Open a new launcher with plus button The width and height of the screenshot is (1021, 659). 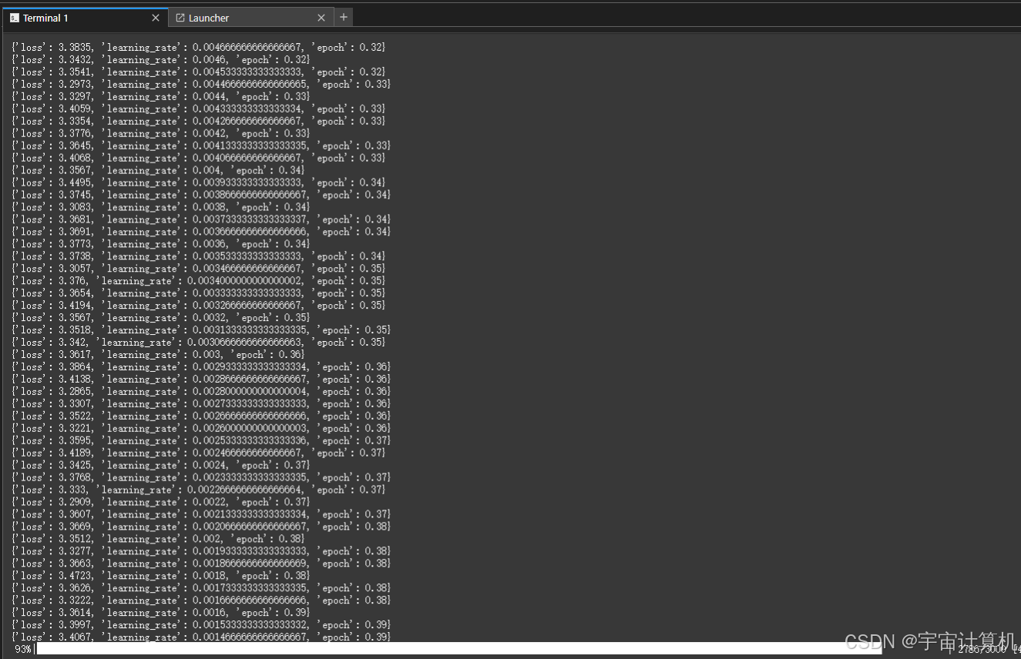tap(344, 17)
